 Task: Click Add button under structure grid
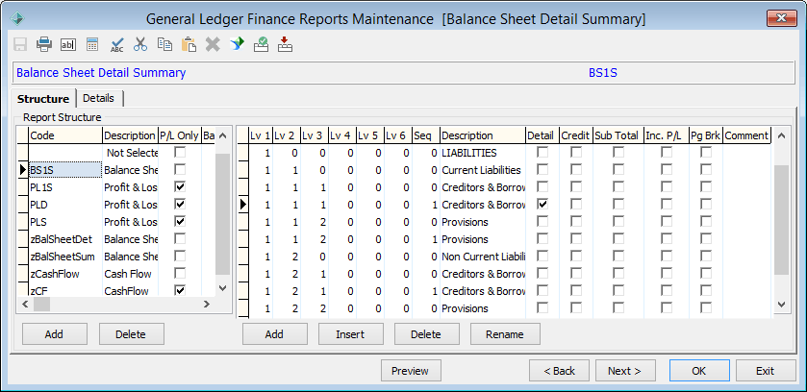pyautogui.click(x=274, y=334)
